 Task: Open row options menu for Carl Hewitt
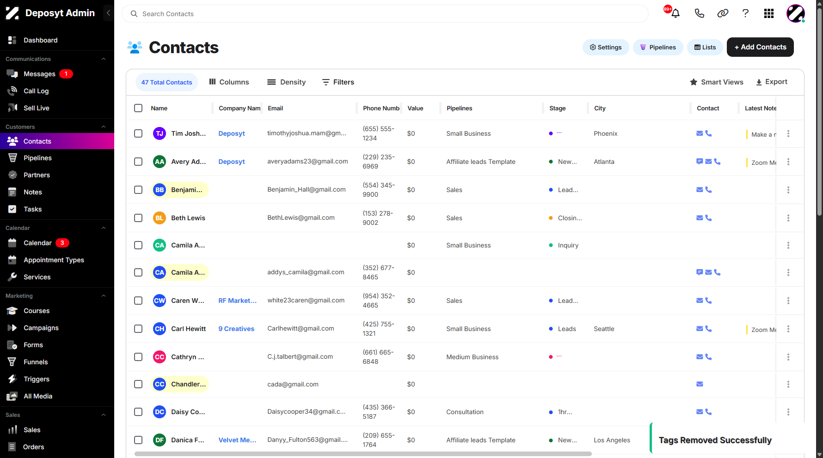(788, 329)
